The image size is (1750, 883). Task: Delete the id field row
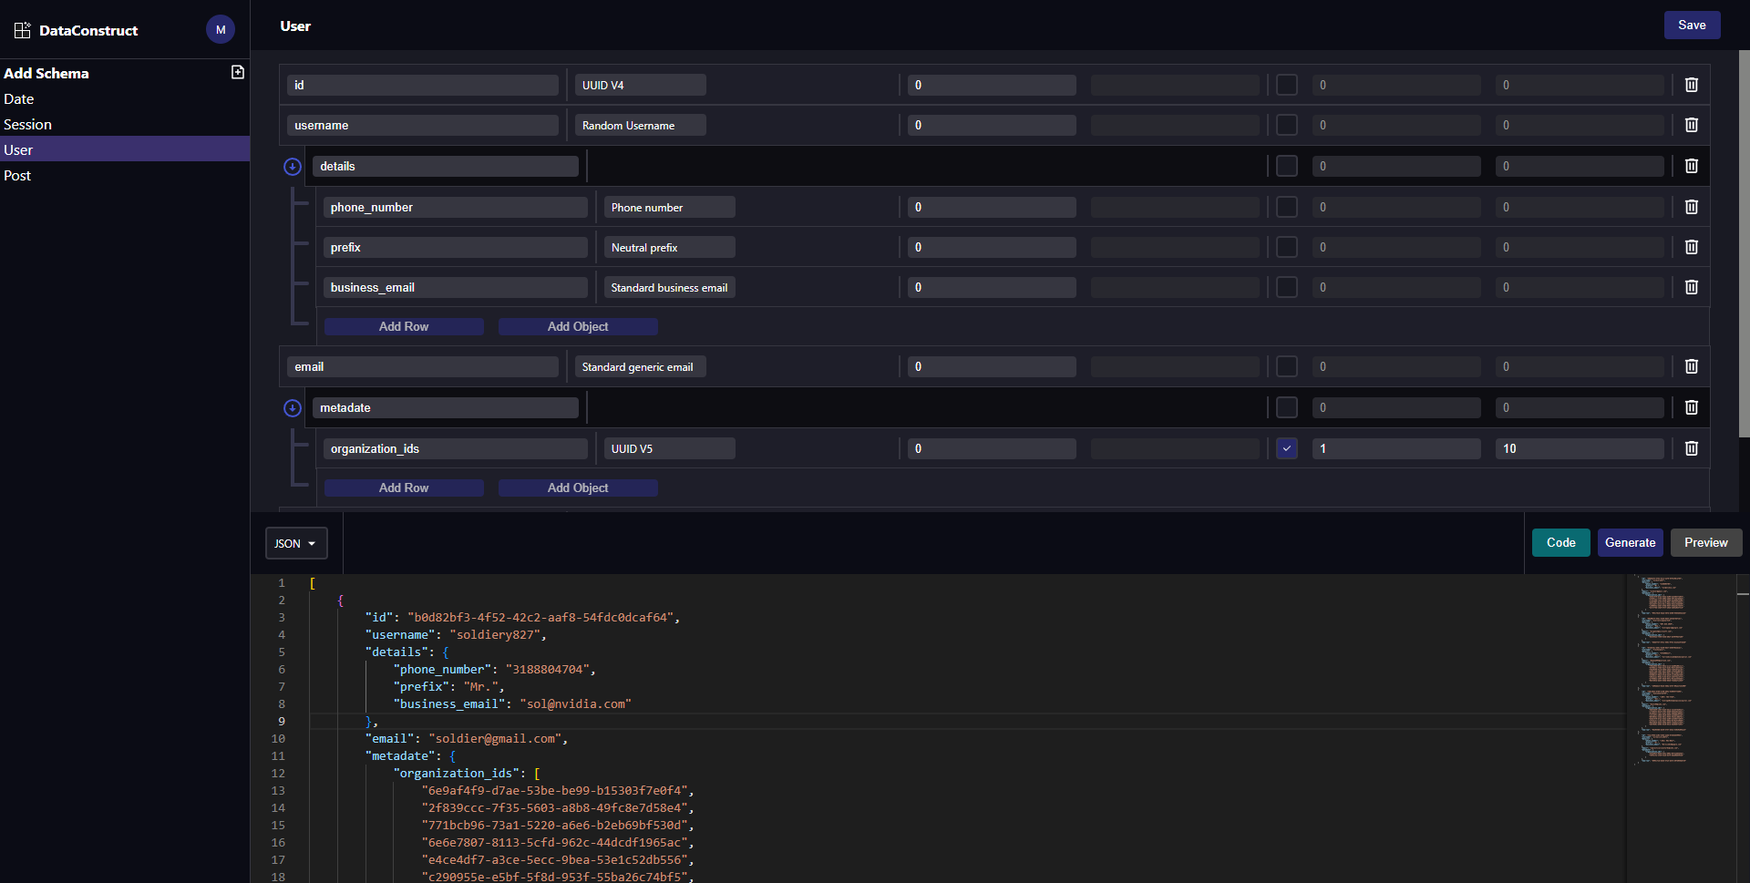(1691, 85)
